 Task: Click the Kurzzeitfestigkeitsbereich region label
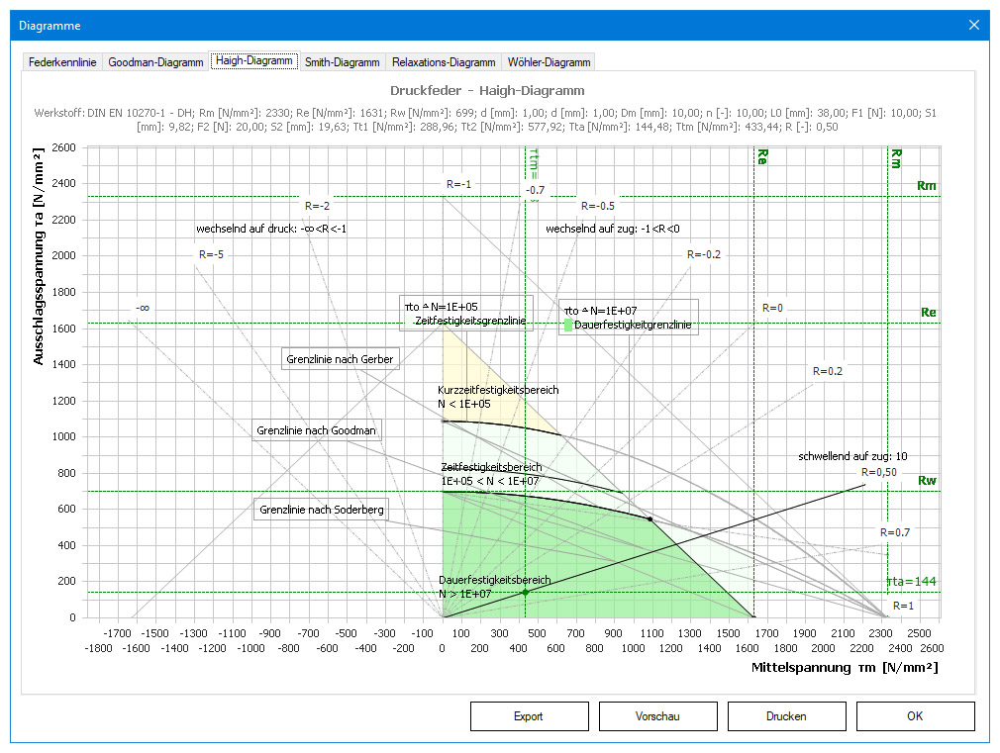[x=498, y=390]
